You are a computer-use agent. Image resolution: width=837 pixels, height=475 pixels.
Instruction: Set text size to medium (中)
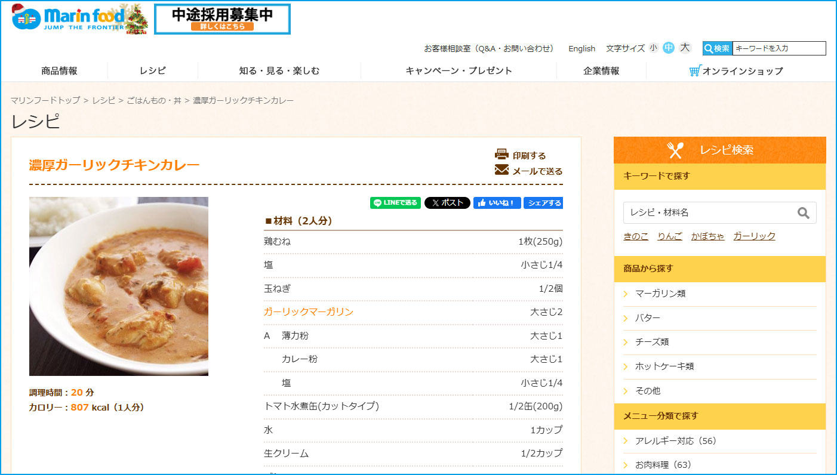tap(669, 48)
